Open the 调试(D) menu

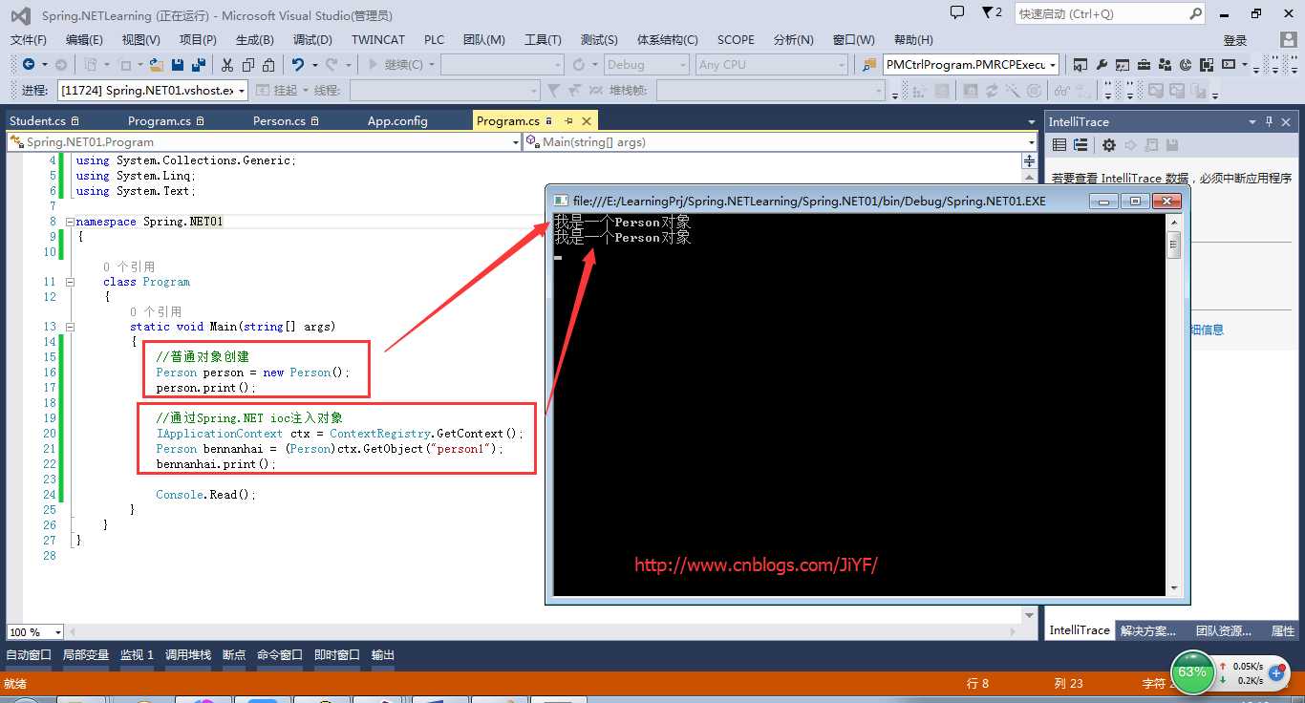pyautogui.click(x=312, y=40)
